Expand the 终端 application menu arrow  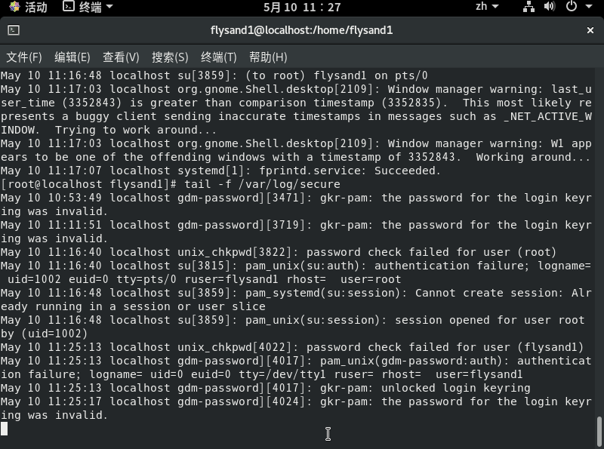tap(109, 7)
